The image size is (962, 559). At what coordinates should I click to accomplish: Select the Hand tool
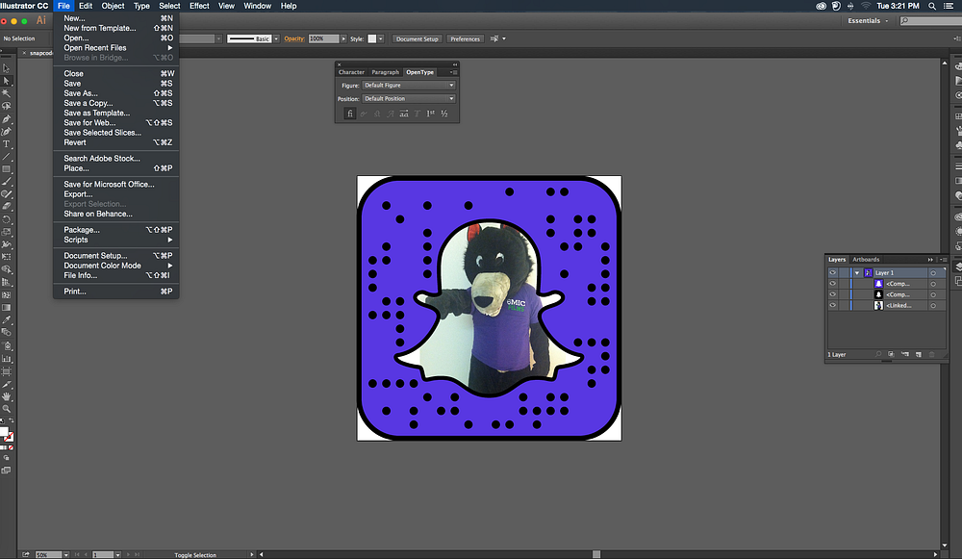point(6,395)
